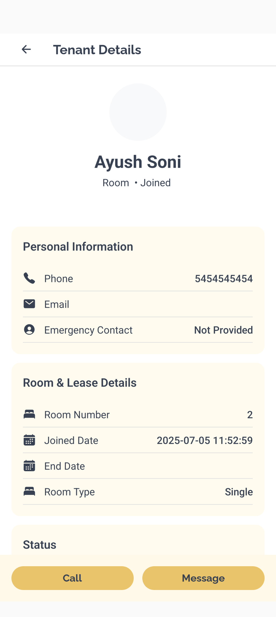Viewport: 276px width, 617px height.
Task: Tap phone number 5454545454
Action: tap(224, 279)
